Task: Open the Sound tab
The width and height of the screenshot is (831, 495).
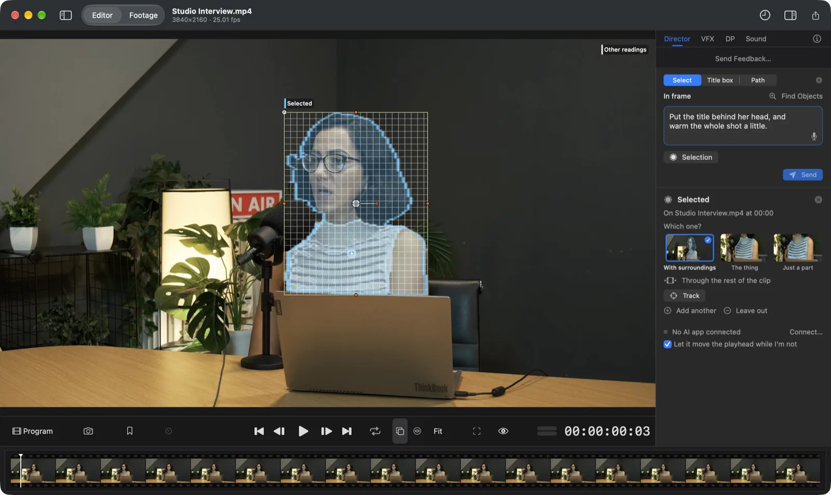Action: pos(756,39)
